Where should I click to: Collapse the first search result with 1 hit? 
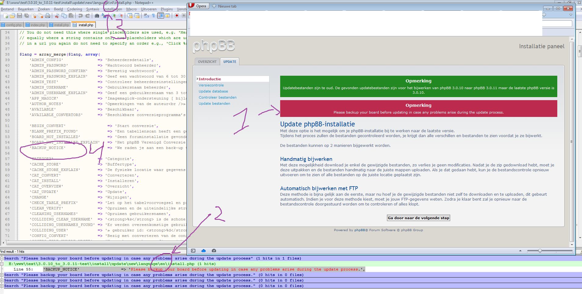(x=2, y=258)
